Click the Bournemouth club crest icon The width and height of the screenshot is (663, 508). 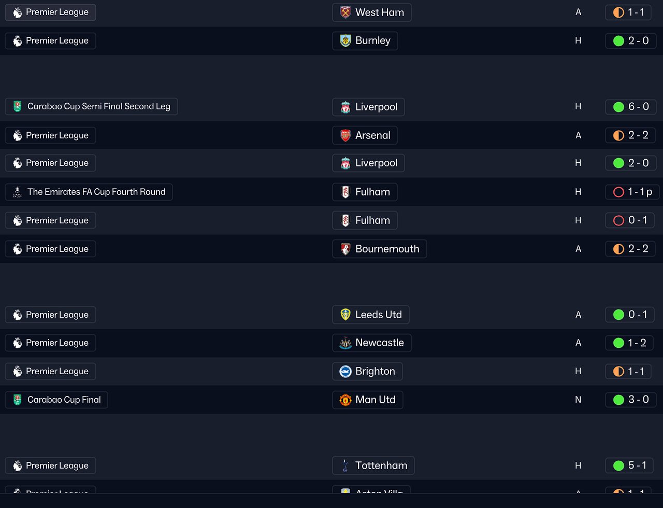click(x=345, y=249)
